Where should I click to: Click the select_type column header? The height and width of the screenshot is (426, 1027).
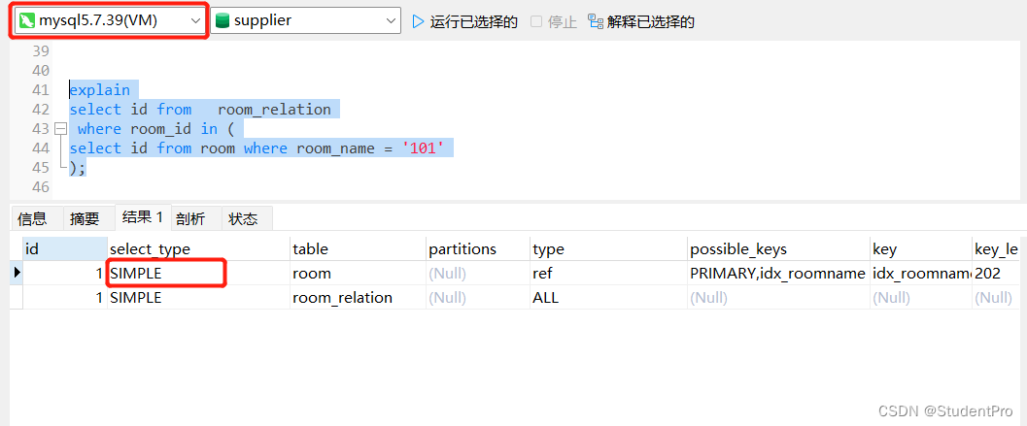click(x=199, y=249)
